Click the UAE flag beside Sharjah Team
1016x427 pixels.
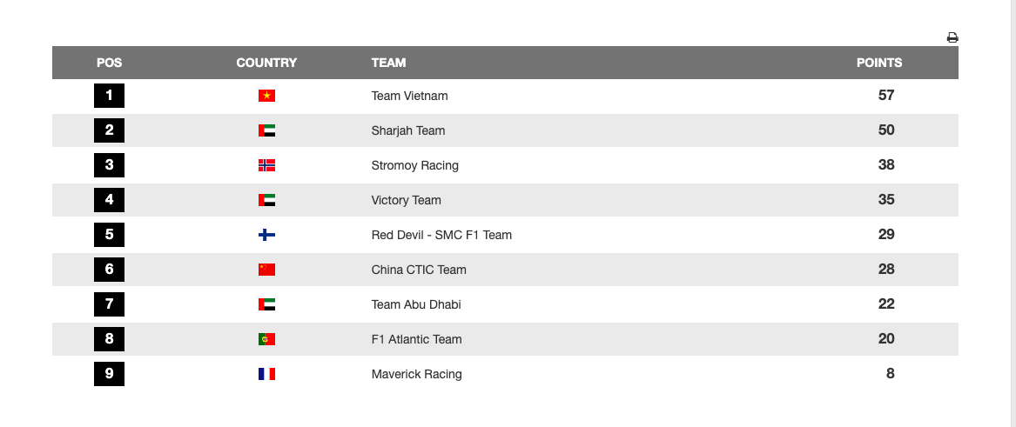coord(266,130)
